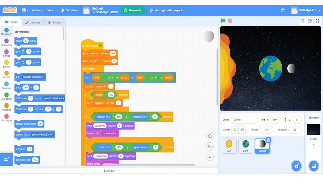This screenshot has height=182, width=323.
Task: Click 'Ver página del proyecto' button
Action: coord(166,10)
